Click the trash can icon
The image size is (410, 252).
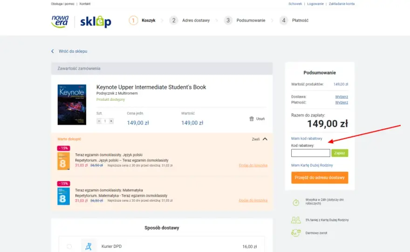pyautogui.click(x=252, y=119)
